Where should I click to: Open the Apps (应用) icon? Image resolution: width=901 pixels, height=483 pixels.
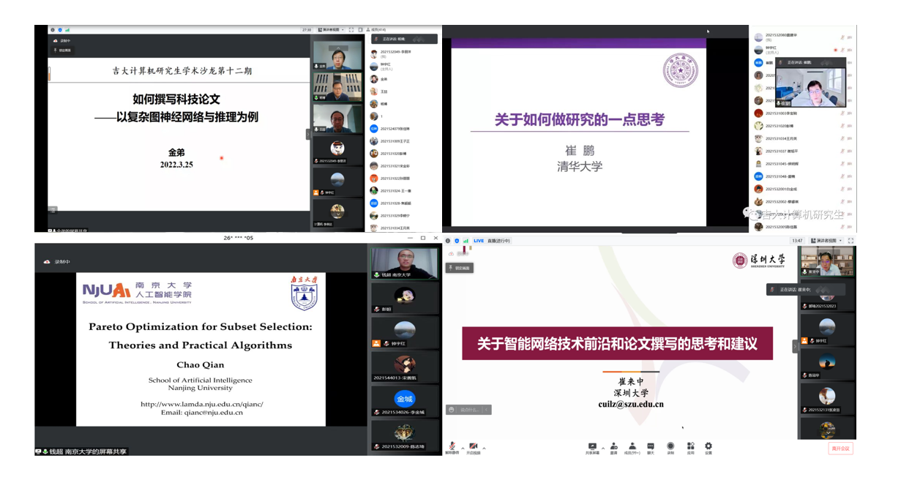(690, 446)
